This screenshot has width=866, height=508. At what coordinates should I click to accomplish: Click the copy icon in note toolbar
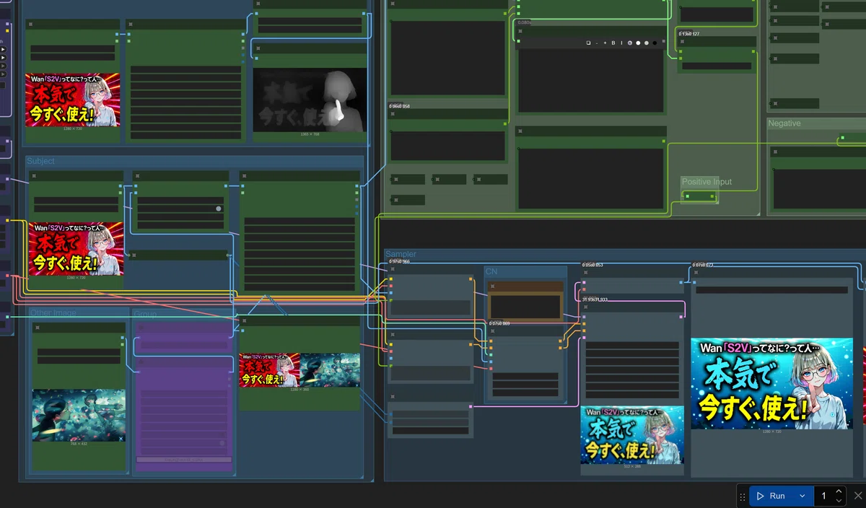tap(588, 43)
